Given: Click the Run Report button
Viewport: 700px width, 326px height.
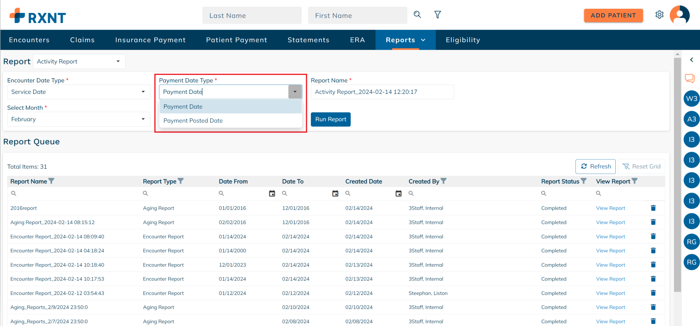Looking at the screenshot, I should click(x=330, y=119).
